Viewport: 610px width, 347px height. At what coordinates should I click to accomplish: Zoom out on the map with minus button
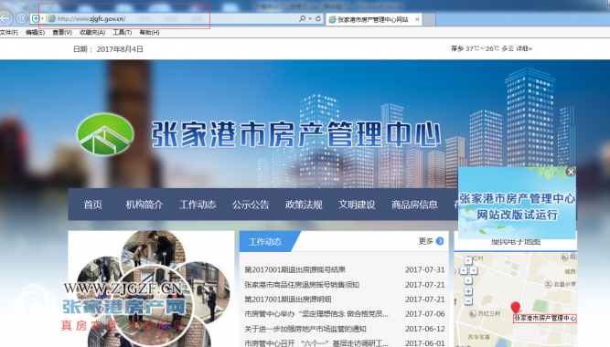tap(468, 300)
